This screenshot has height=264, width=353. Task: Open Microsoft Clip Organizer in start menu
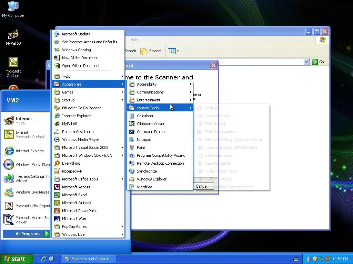point(26,206)
